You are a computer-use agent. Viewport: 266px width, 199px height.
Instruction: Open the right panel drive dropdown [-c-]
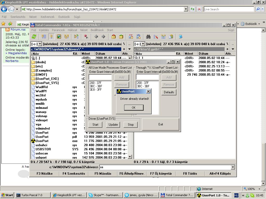coord(143,44)
